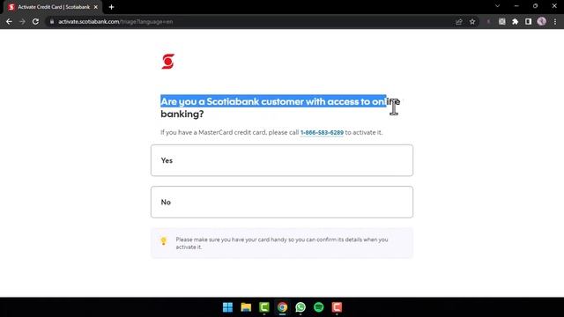Call link 1-866-583-6289
This screenshot has height=317, width=564.
(322, 133)
